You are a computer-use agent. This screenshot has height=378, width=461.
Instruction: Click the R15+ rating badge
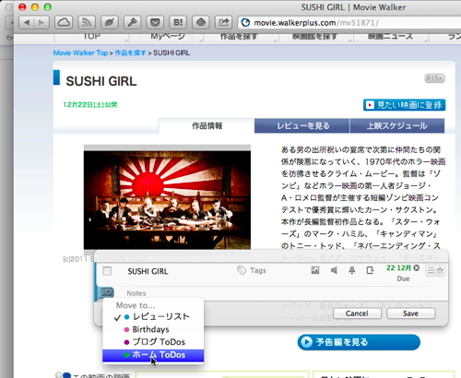[x=435, y=78]
